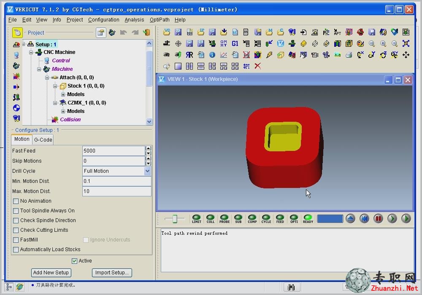This screenshot has height=295, width=422.
Task: Click the rotate-about-X icon in the toolbar
Action: pyautogui.click(x=360, y=55)
